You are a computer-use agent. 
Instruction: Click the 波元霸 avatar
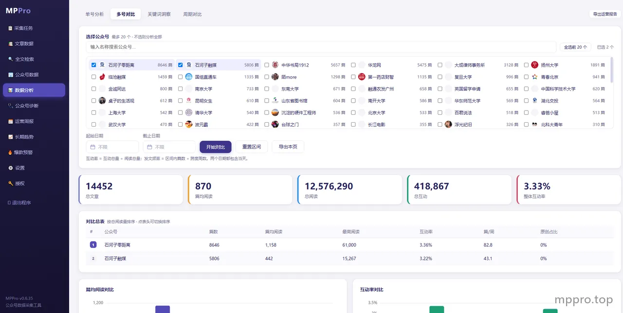[189, 125]
